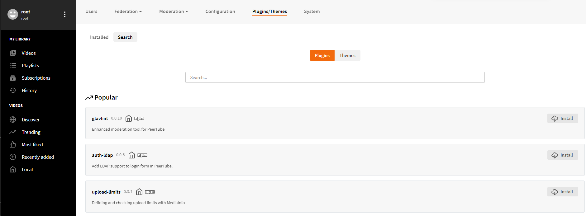Viewport: 586px width, 216px height.
Task: Click the Subscriptions icon in sidebar
Action: click(13, 78)
